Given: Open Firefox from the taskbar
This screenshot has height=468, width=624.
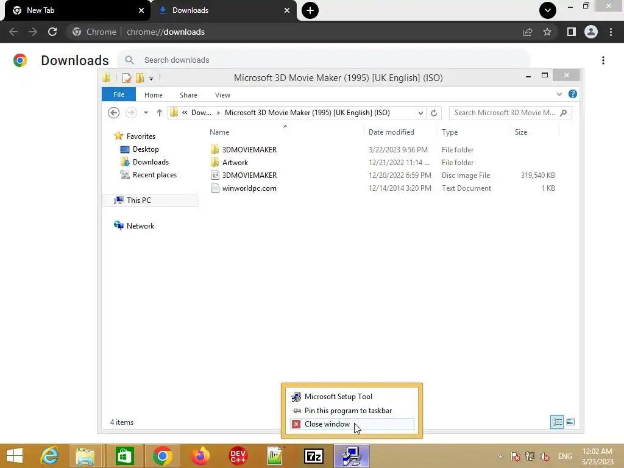Looking at the screenshot, I should [x=200, y=456].
